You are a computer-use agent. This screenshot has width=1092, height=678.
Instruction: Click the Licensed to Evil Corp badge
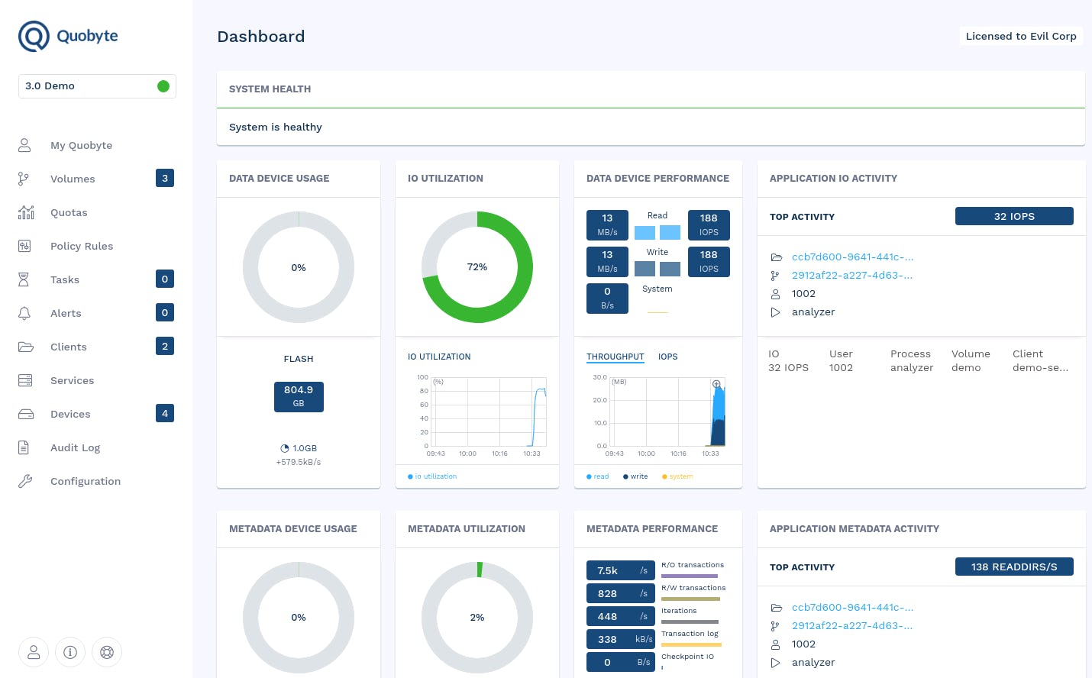coord(1021,36)
